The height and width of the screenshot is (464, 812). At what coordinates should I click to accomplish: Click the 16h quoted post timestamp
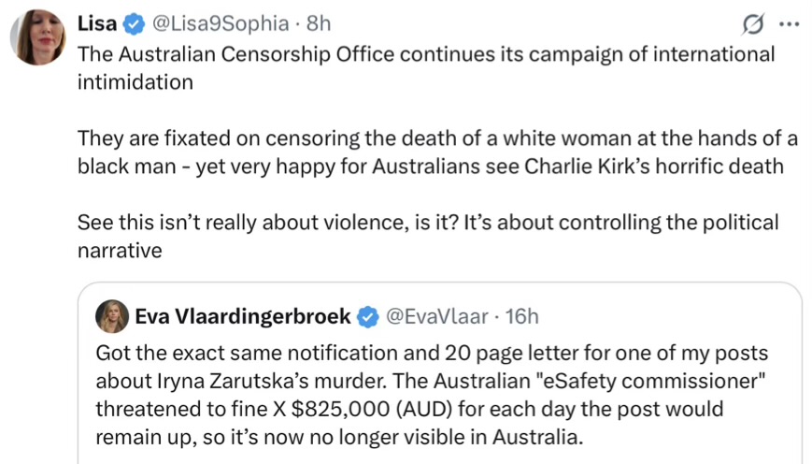521,317
